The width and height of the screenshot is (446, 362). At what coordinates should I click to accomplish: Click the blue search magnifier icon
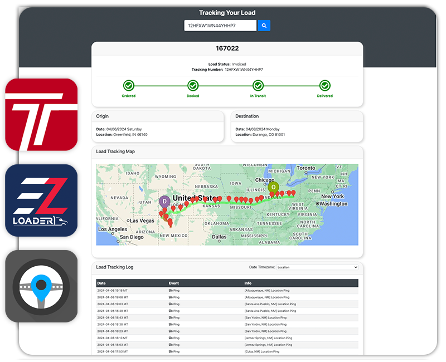coord(263,25)
